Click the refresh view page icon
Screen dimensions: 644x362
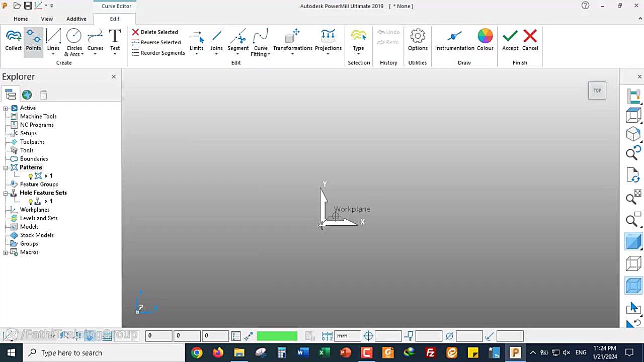click(x=633, y=175)
